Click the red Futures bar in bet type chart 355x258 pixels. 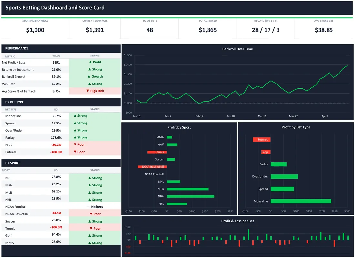point(261,140)
